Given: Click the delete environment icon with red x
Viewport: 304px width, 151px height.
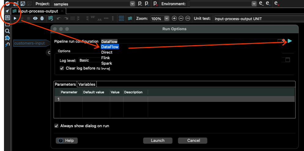Looking at the screenshot, I should tap(276, 4).
